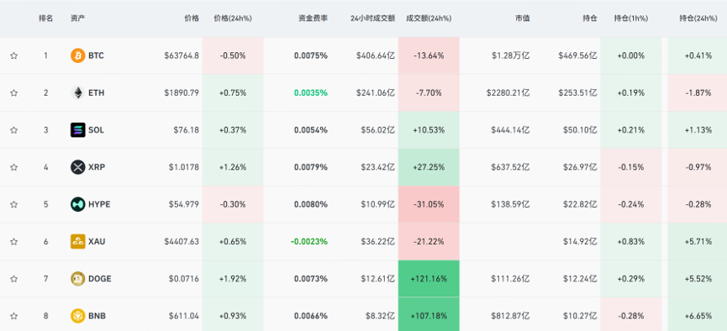Click XAU 24h volume $36.22亿

[x=378, y=241]
